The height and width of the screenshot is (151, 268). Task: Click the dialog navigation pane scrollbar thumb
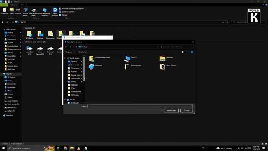click(x=84, y=69)
